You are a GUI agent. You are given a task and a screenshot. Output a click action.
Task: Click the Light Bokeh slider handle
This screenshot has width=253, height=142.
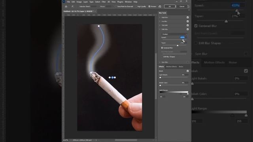(x=160, y=77)
